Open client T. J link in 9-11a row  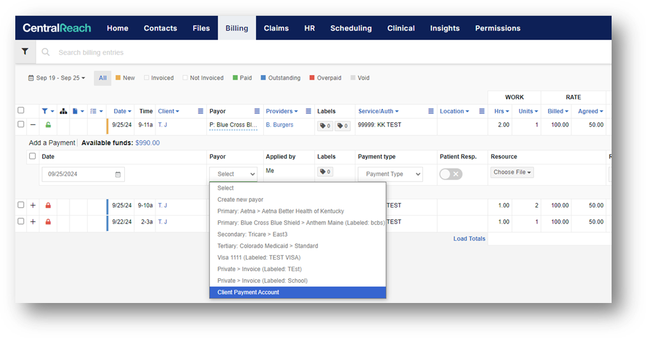pyautogui.click(x=162, y=125)
